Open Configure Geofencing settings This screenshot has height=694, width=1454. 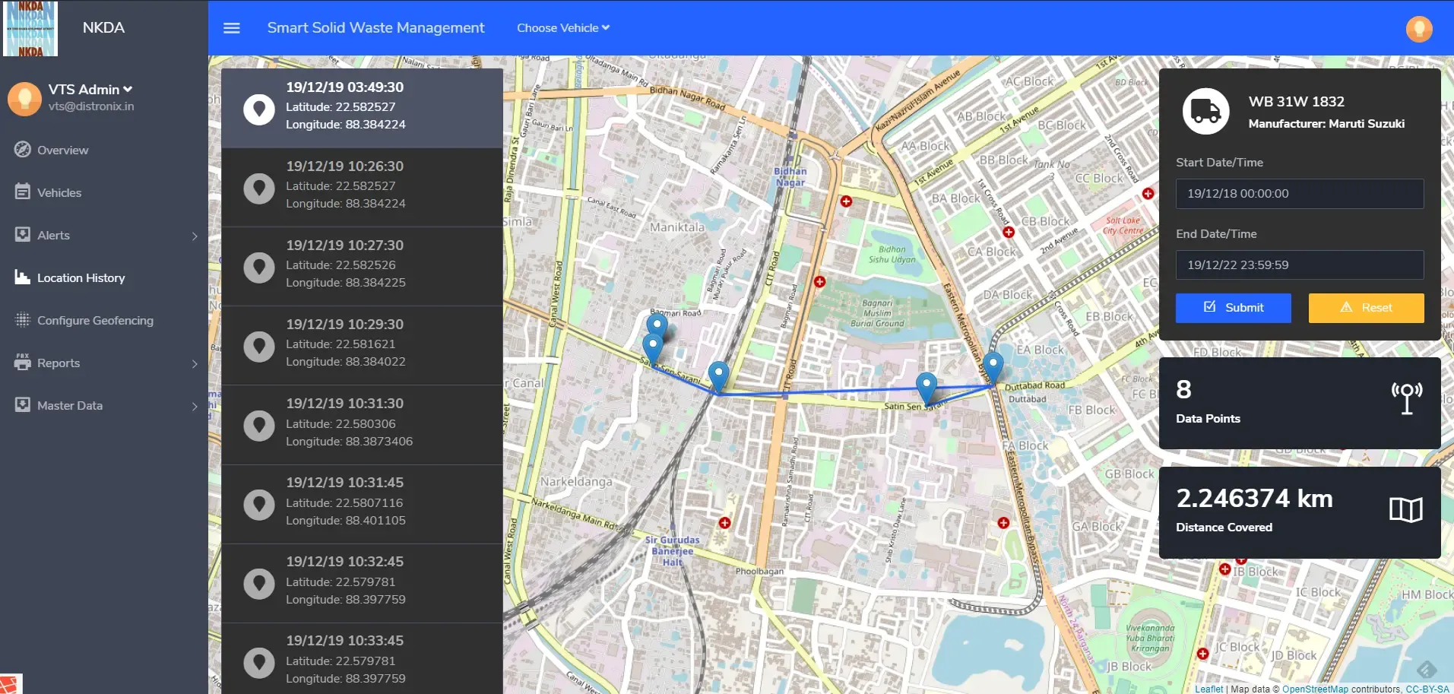(x=23, y=320)
